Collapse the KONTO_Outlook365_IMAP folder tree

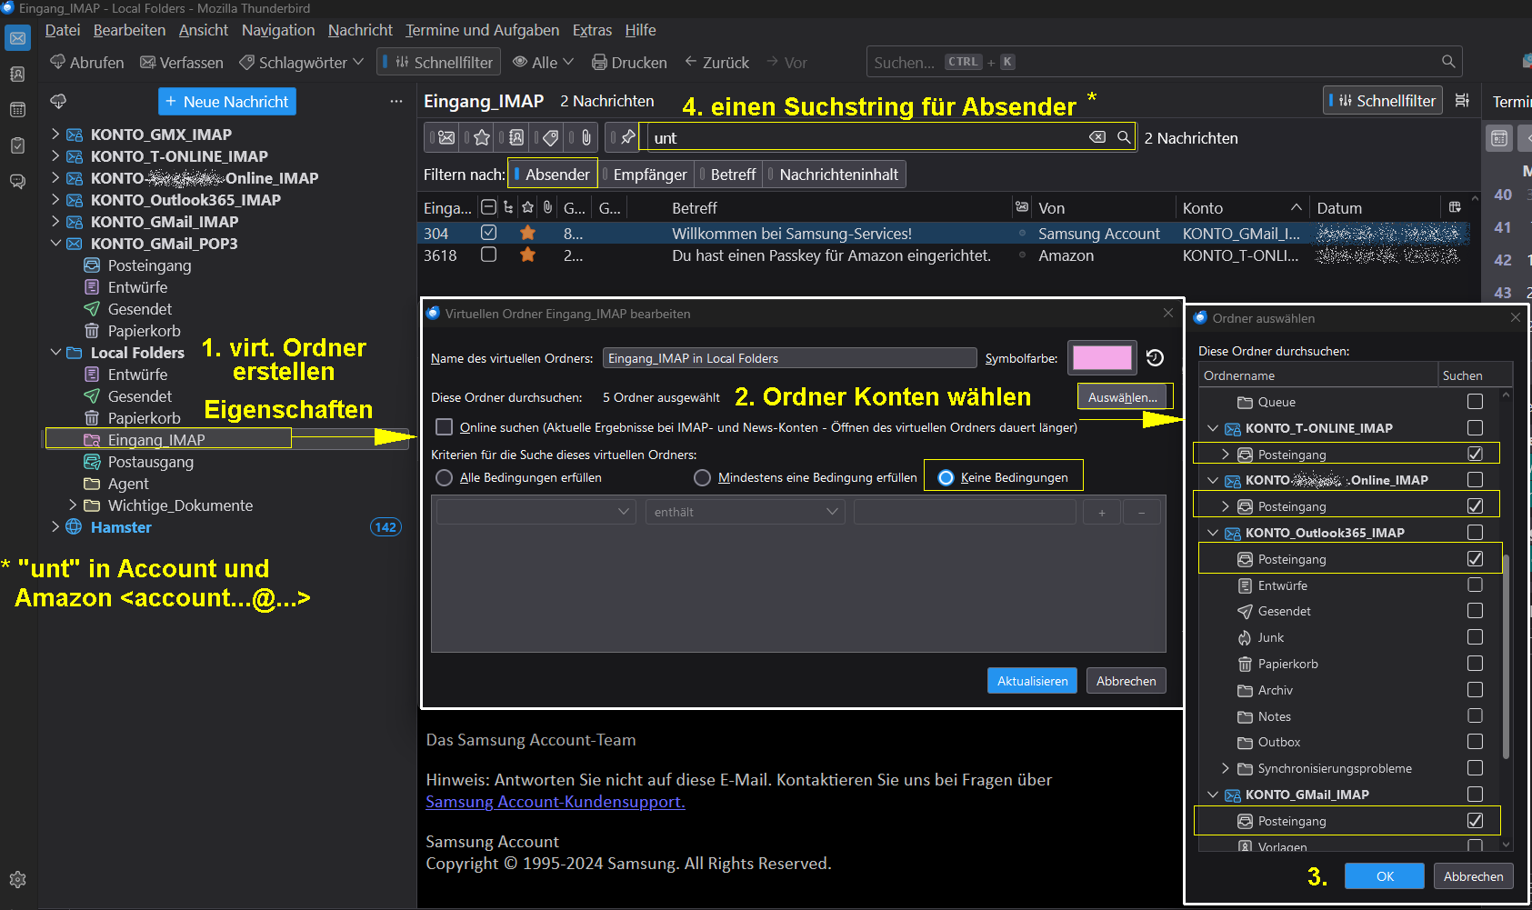1213,533
